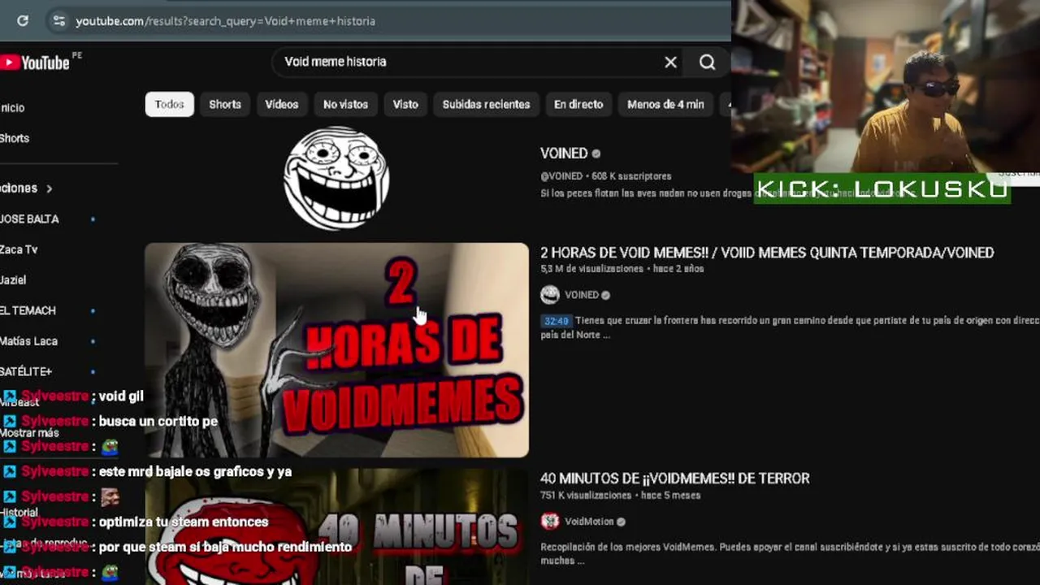
Task: Click the new content dot next to EL TEMACH
Action: click(x=93, y=310)
